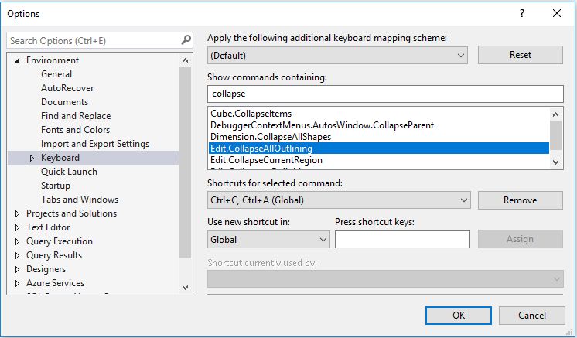This screenshot has height=338, width=577.
Task: Expand the Designers node
Action: pos(17,270)
